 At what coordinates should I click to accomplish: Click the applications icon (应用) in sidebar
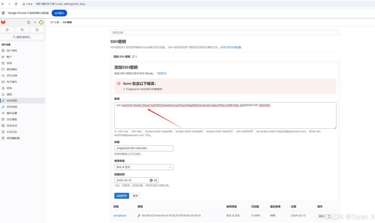coord(3,63)
